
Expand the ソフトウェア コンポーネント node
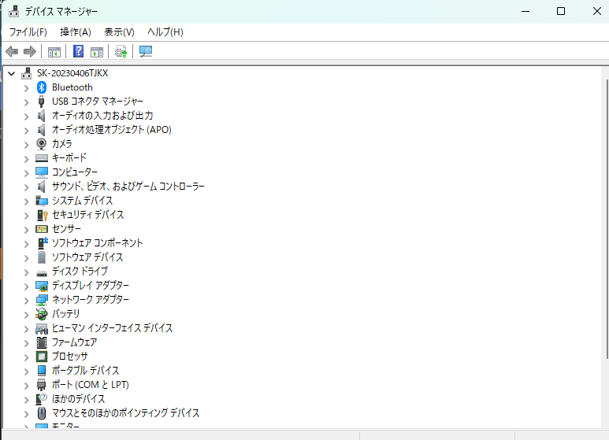coord(26,244)
